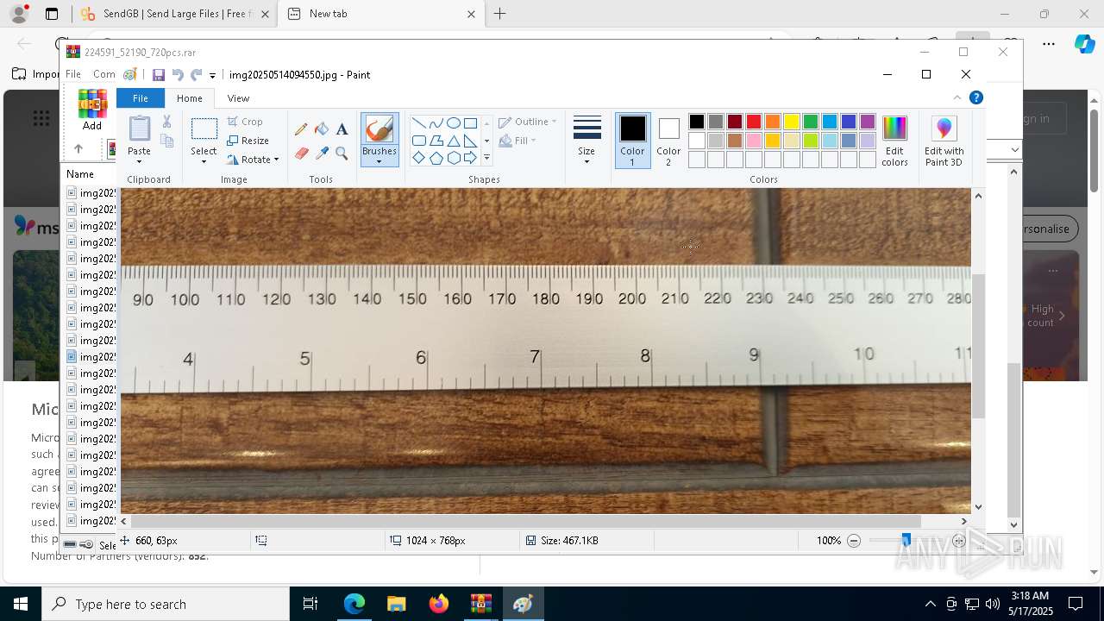Pick the yellow color swatch
This screenshot has width=1104, height=621.
tap(792, 122)
